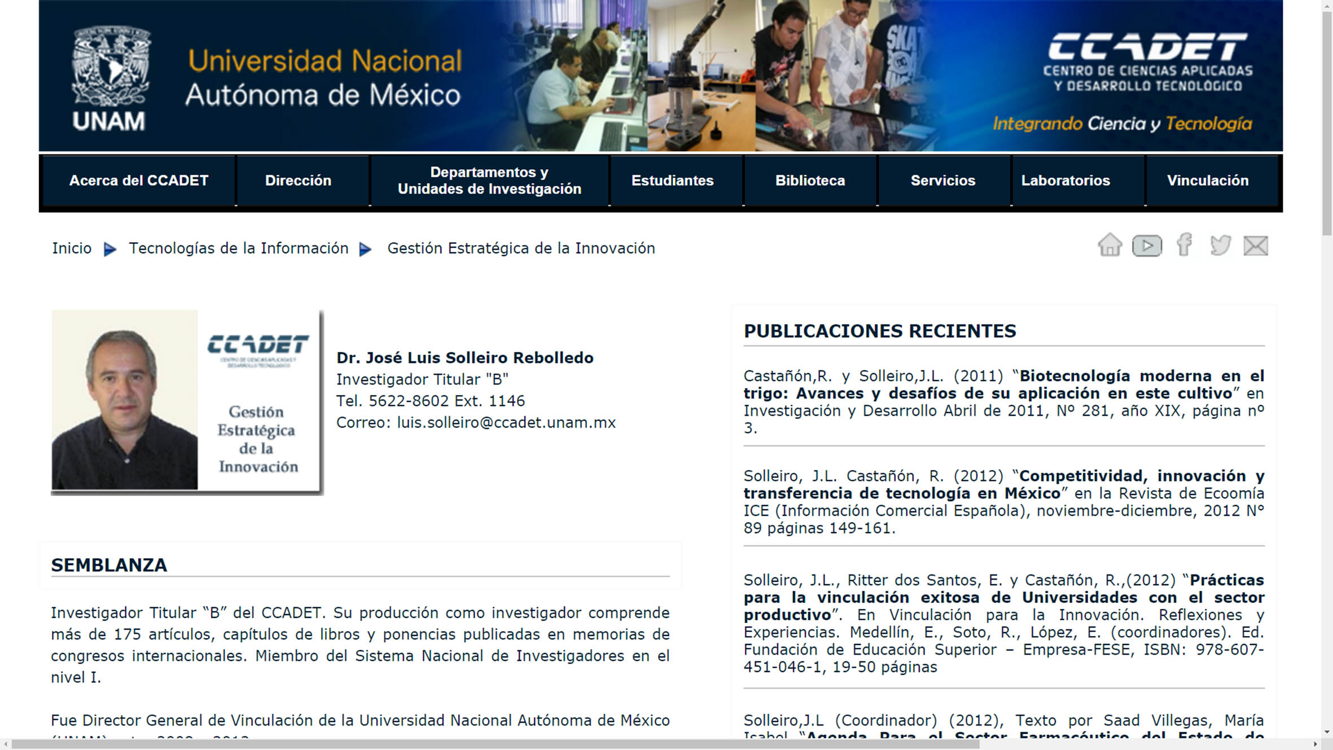Click publication title Biotecnología moderna en el trigo

coord(1004,384)
